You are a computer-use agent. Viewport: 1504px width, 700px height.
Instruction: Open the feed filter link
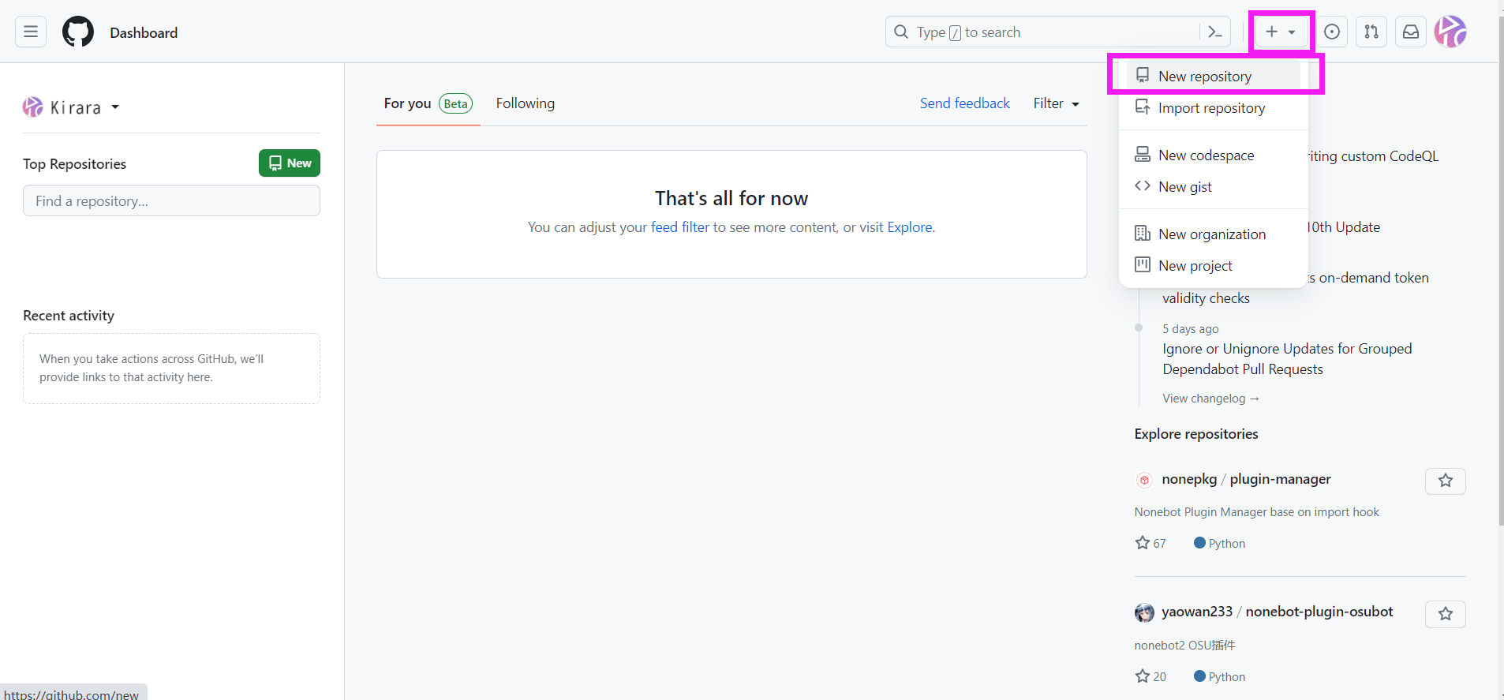click(680, 227)
